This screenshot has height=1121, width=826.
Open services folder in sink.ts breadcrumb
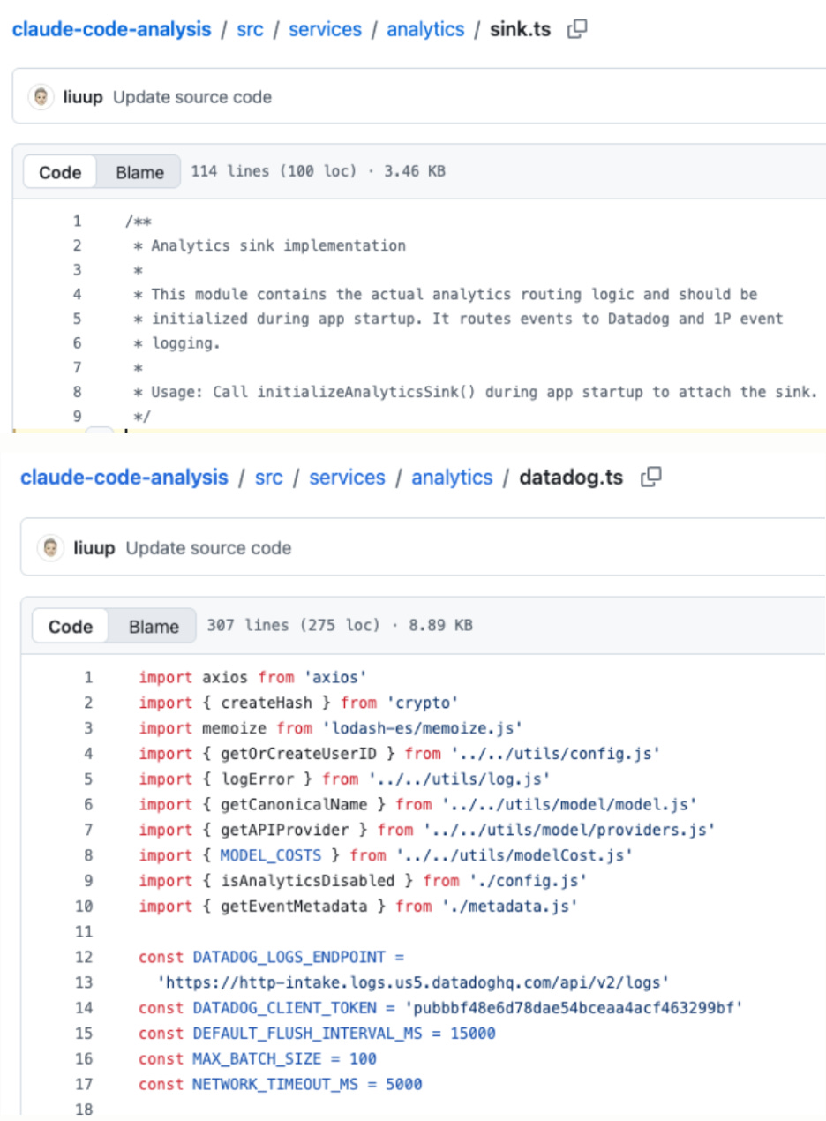tap(325, 29)
